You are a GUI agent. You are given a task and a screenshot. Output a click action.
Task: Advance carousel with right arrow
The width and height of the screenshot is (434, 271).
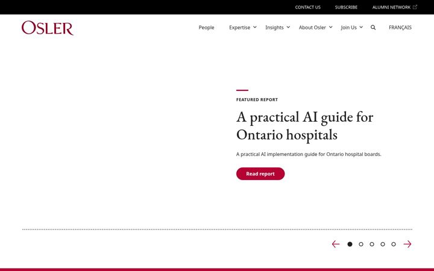tap(407, 244)
